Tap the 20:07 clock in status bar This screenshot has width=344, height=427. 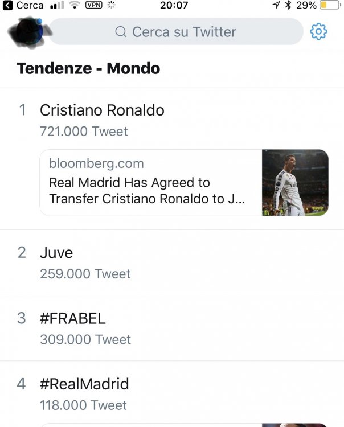point(174,5)
